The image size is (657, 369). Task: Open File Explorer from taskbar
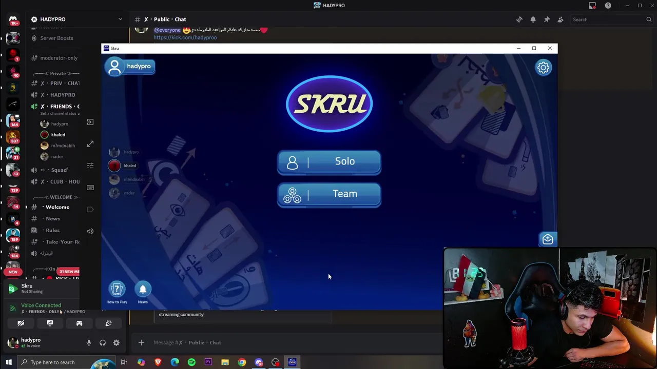click(x=225, y=362)
